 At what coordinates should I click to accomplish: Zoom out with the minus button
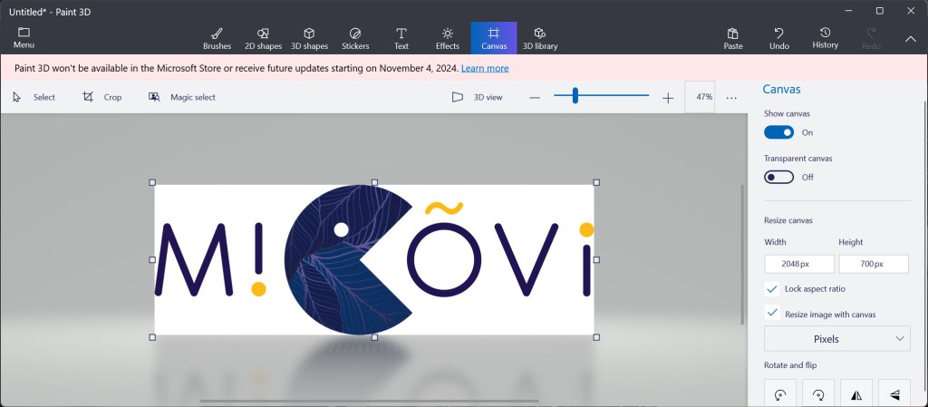click(535, 98)
